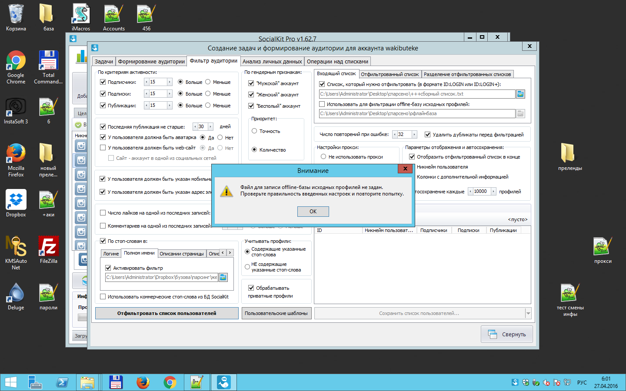Viewport: 626px width, 391px height.
Task: Increase Подписчики value with right arrow
Action: point(170,82)
